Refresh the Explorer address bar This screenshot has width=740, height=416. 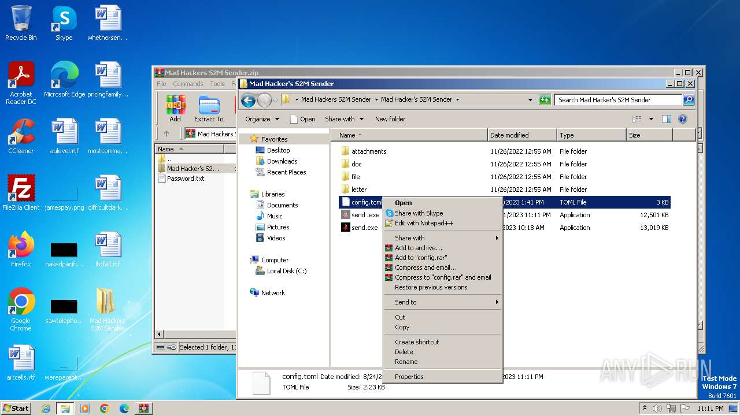pyautogui.click(x=545, y=100)
